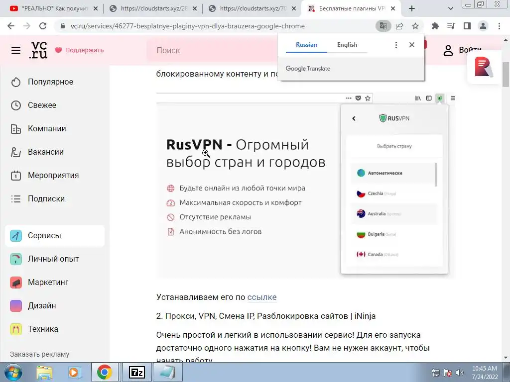Viewport: 510px width, 382px height.
Task: Toggle the Chrome side panel icon
Action: pos(467,26)
